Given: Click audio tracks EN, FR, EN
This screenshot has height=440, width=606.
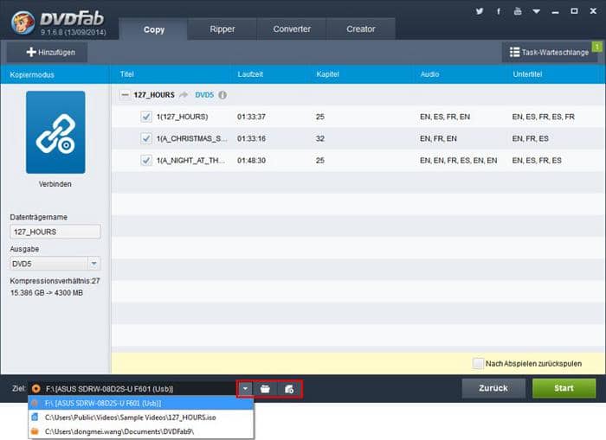Looking at the screenshot, I should (x=438, y=138).
